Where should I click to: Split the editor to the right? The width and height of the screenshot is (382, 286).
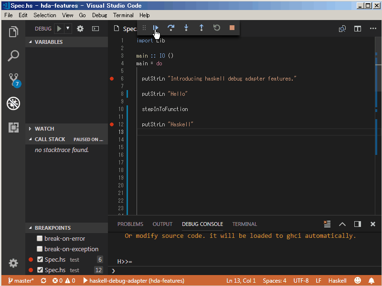358,29
